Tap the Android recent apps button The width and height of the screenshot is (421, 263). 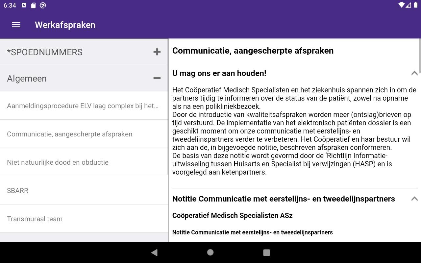tap(266, 252)
